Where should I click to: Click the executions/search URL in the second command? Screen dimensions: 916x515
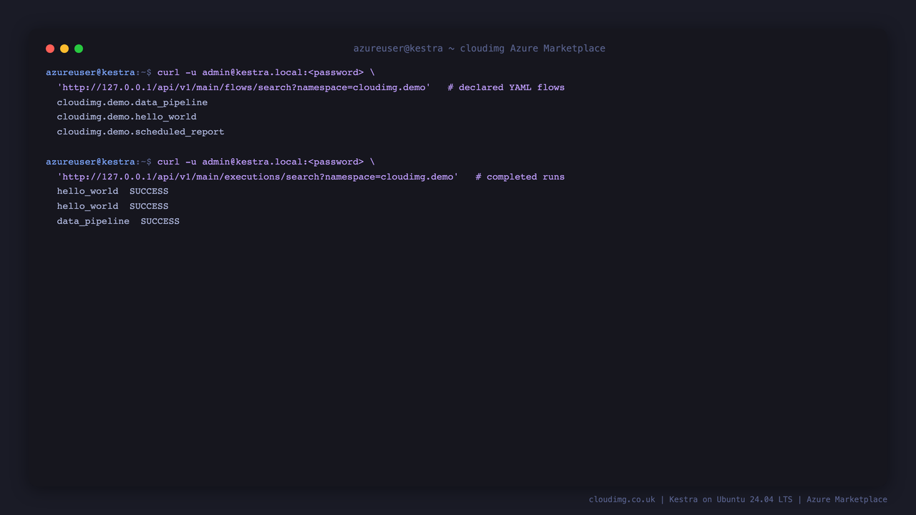[x=258, y=177]
